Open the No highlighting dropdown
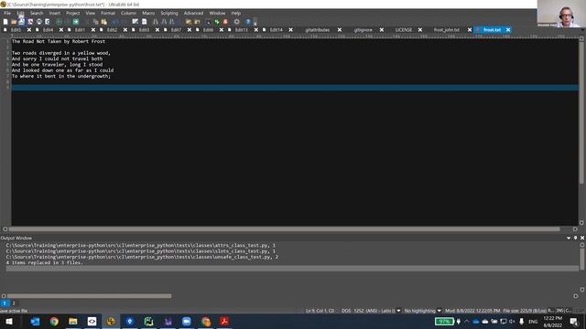The image size is (586, 329). click(439, 311)
